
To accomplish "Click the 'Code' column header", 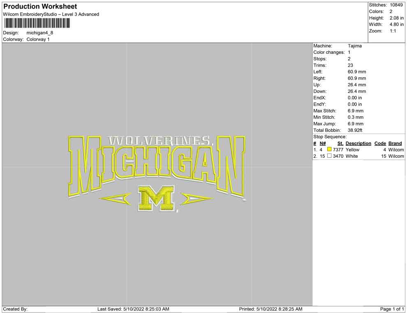I will (380, 143).
